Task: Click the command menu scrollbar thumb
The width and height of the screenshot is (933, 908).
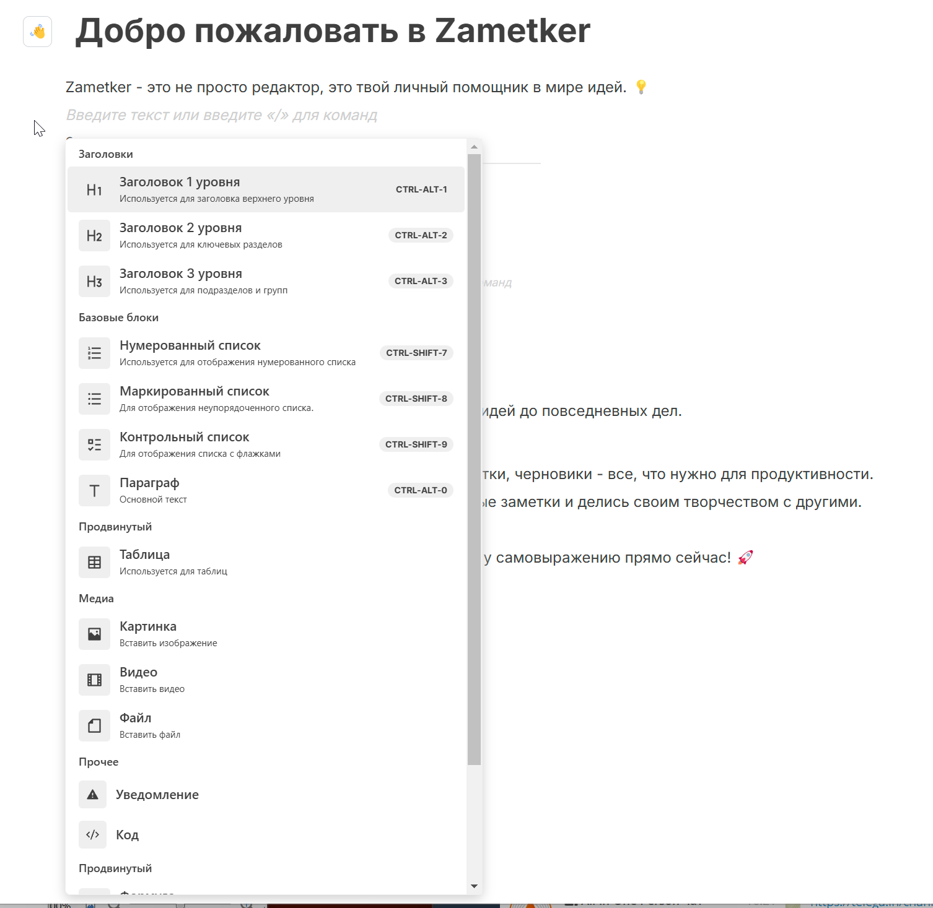Action: coord(474,459)
